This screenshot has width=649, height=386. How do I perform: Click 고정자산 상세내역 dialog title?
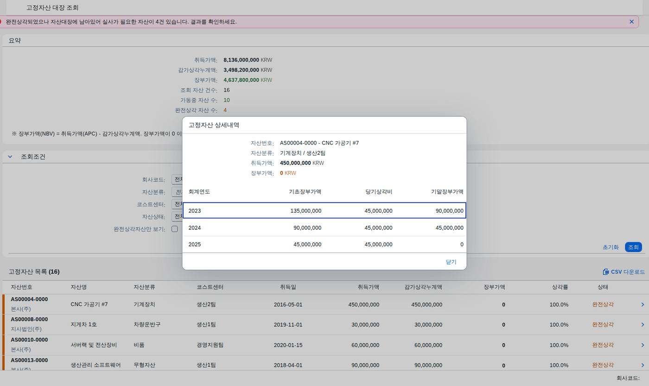tap(214, 125)
